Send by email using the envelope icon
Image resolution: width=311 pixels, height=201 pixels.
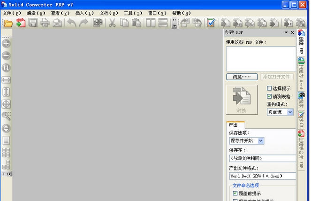[57, 23]
